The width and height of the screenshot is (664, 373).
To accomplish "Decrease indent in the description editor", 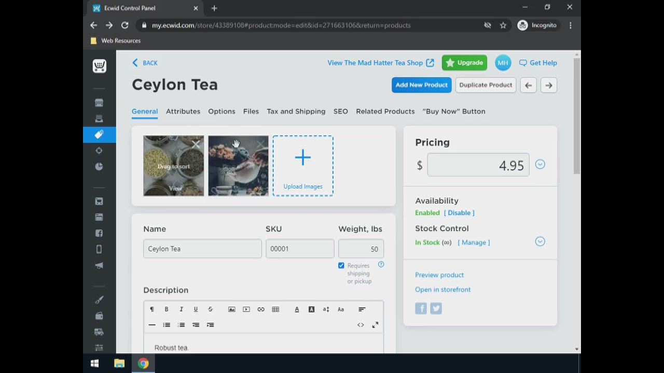I will [x=196, y=325].
